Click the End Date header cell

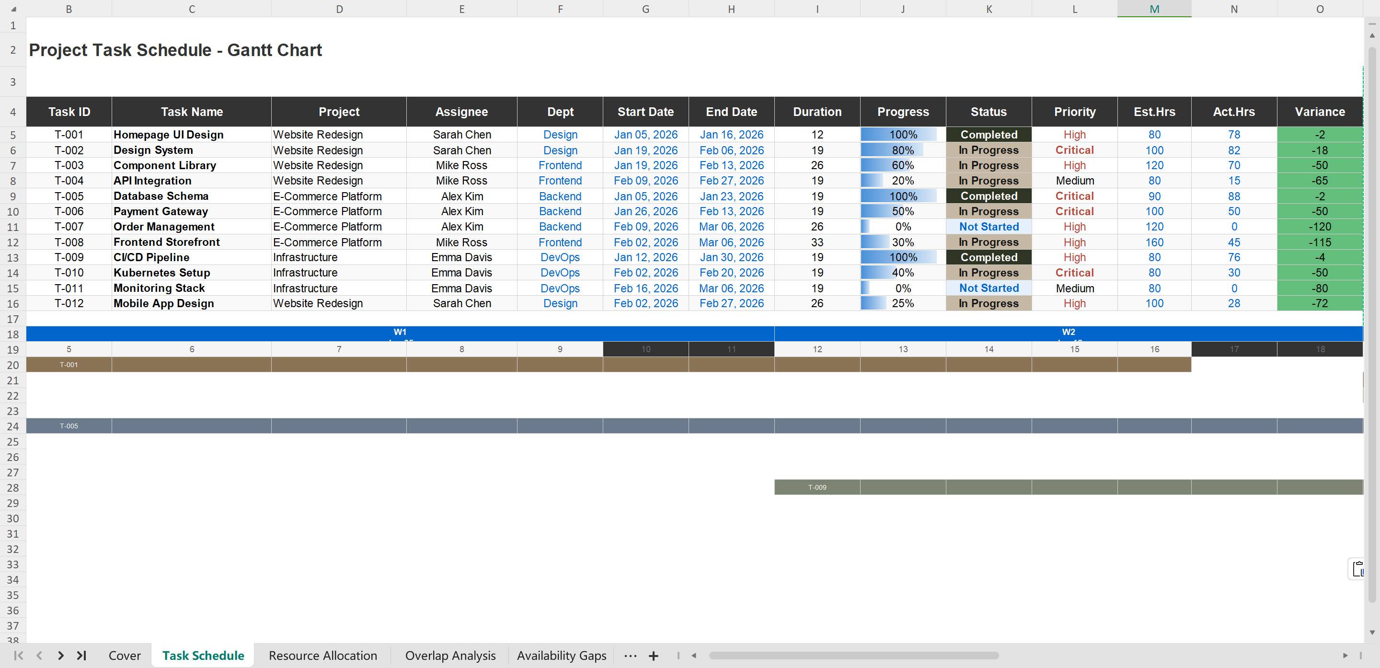[x=731, y=112]
